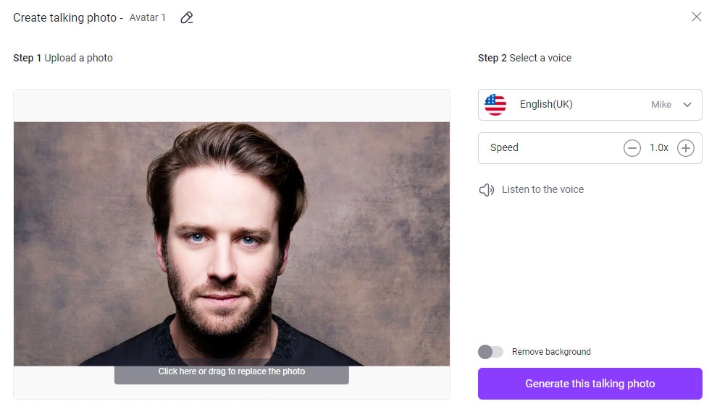717x409 pixels.
Task: Expand the voice dropdown chevron
Action: point(687,105)
